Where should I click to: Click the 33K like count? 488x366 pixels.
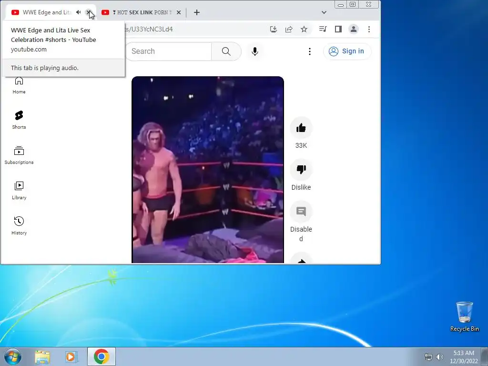301,145
